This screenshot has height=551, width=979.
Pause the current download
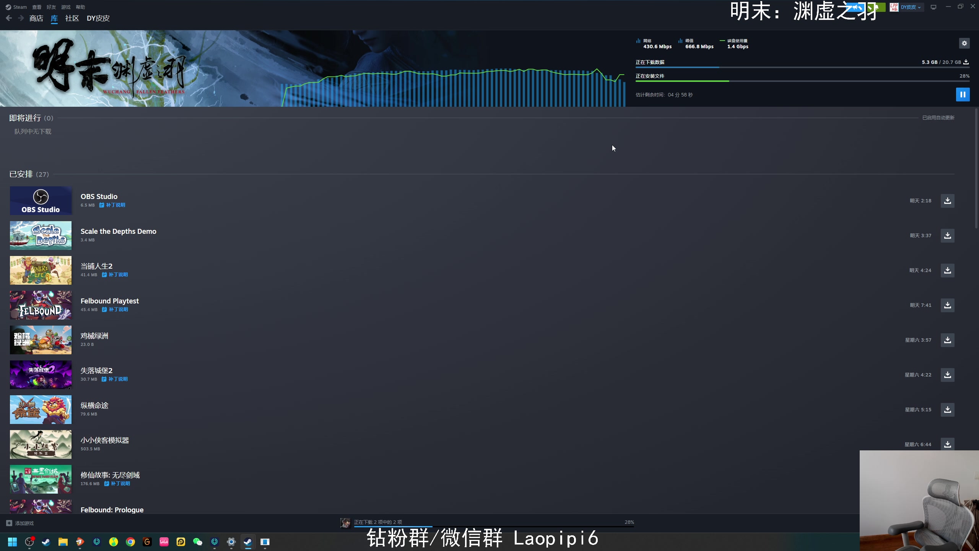coord(963,95)
